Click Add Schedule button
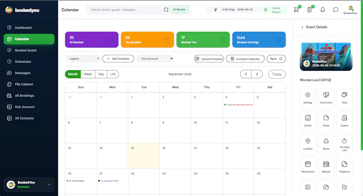363x196 pixels. point(118,59)
